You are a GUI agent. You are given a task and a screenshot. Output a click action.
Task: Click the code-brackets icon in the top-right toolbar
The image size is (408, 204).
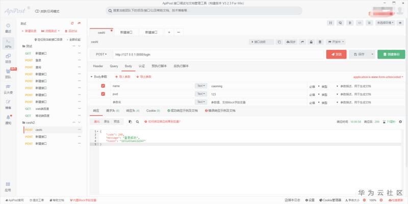[x=360, y=23]
